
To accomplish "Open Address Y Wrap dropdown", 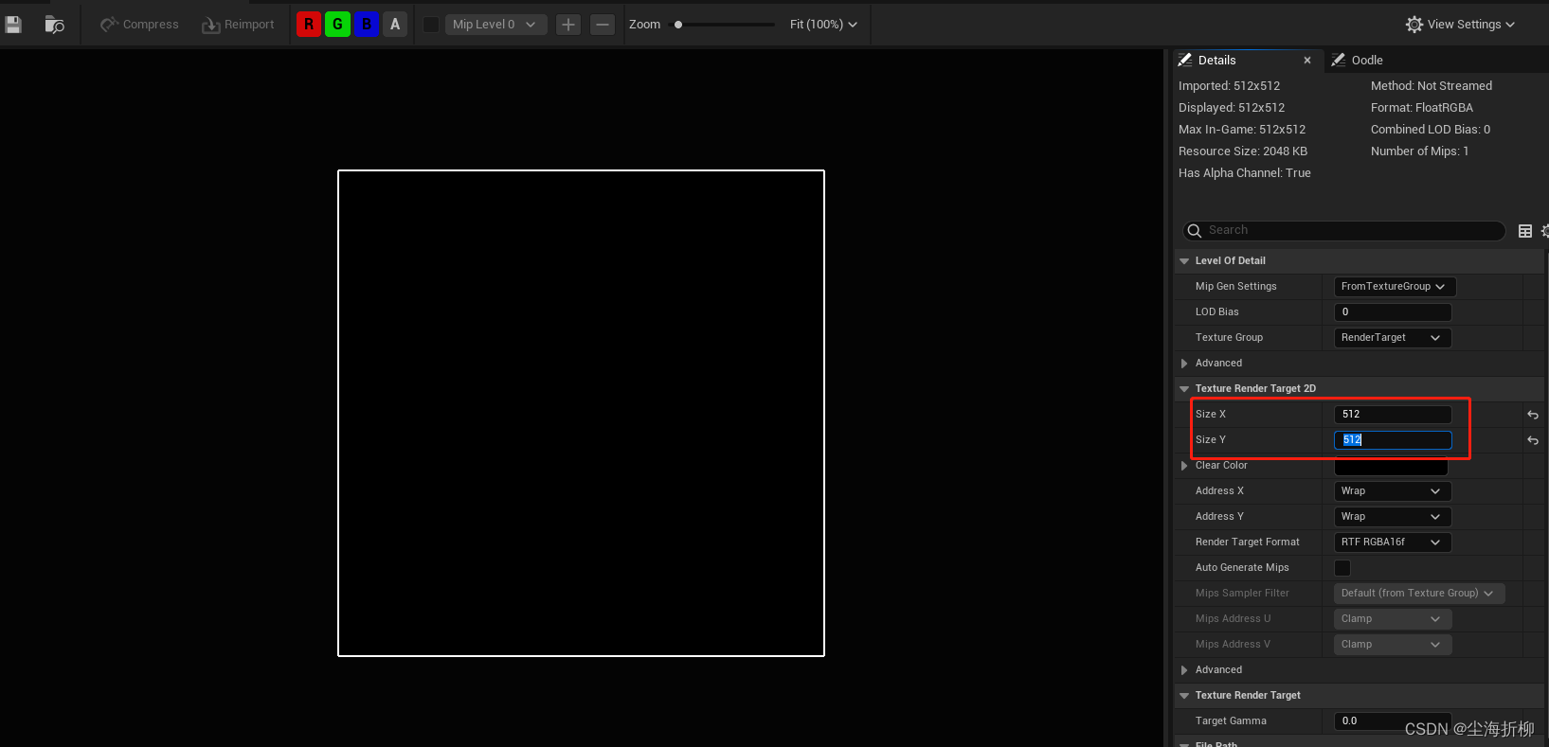I will pyautogui.click(x=1393, y=517).
